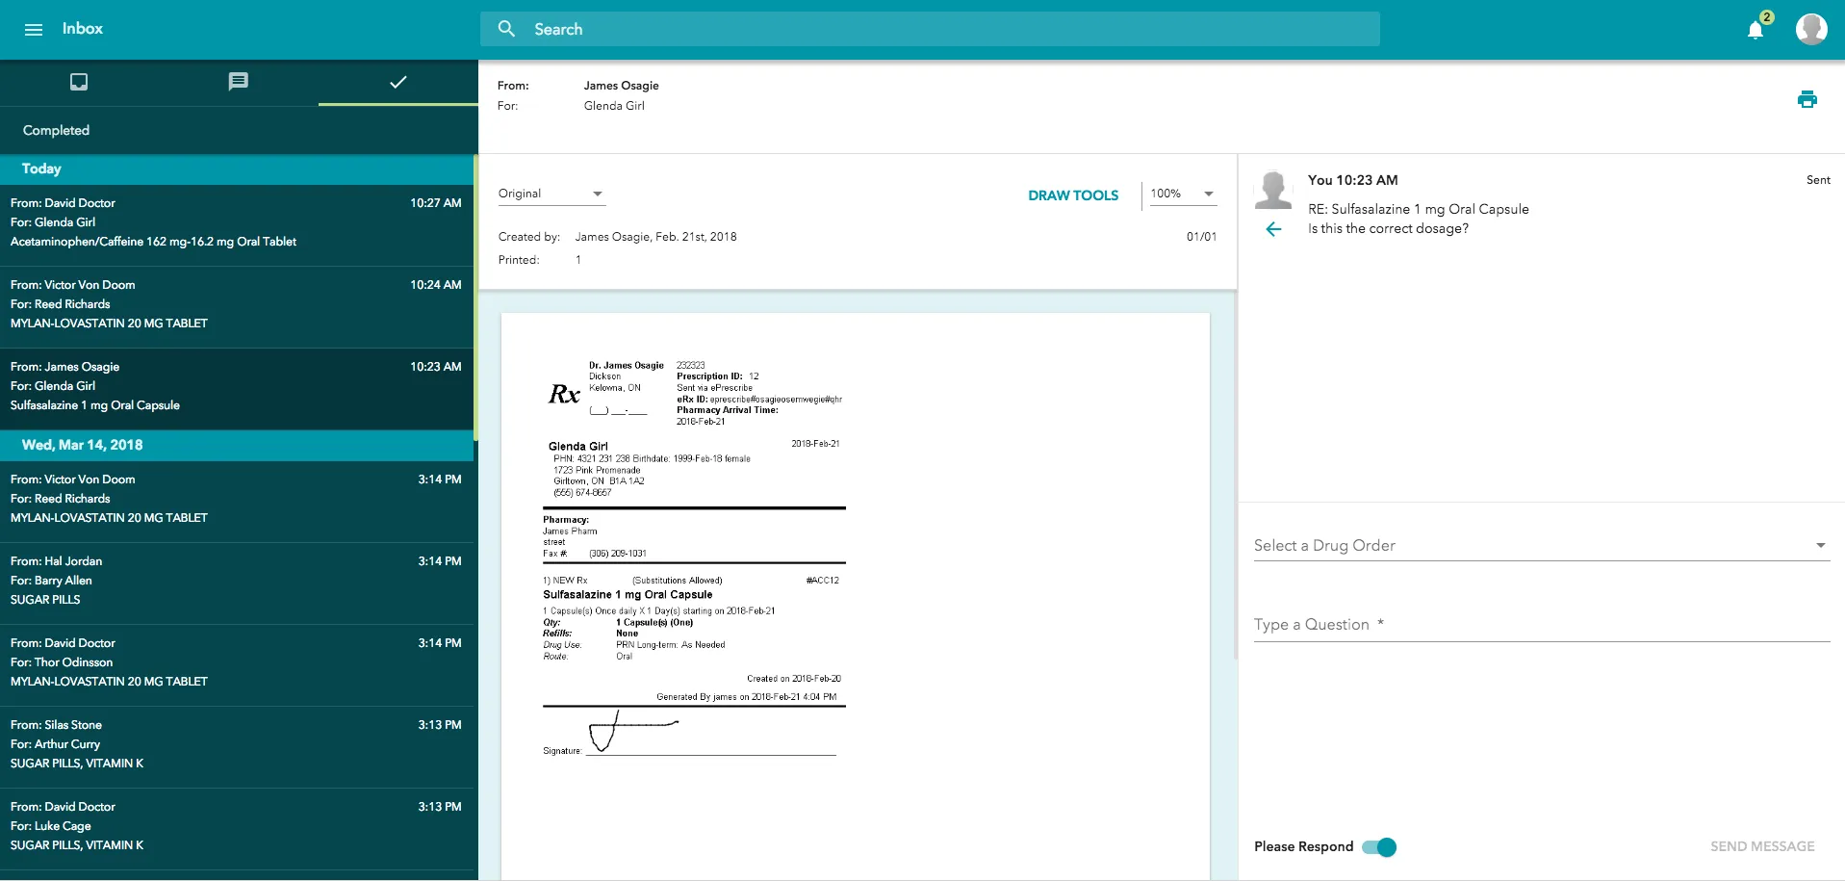Open the user profile avatar
This screenshot has width=1845, height=881.
pos(1813,29)
